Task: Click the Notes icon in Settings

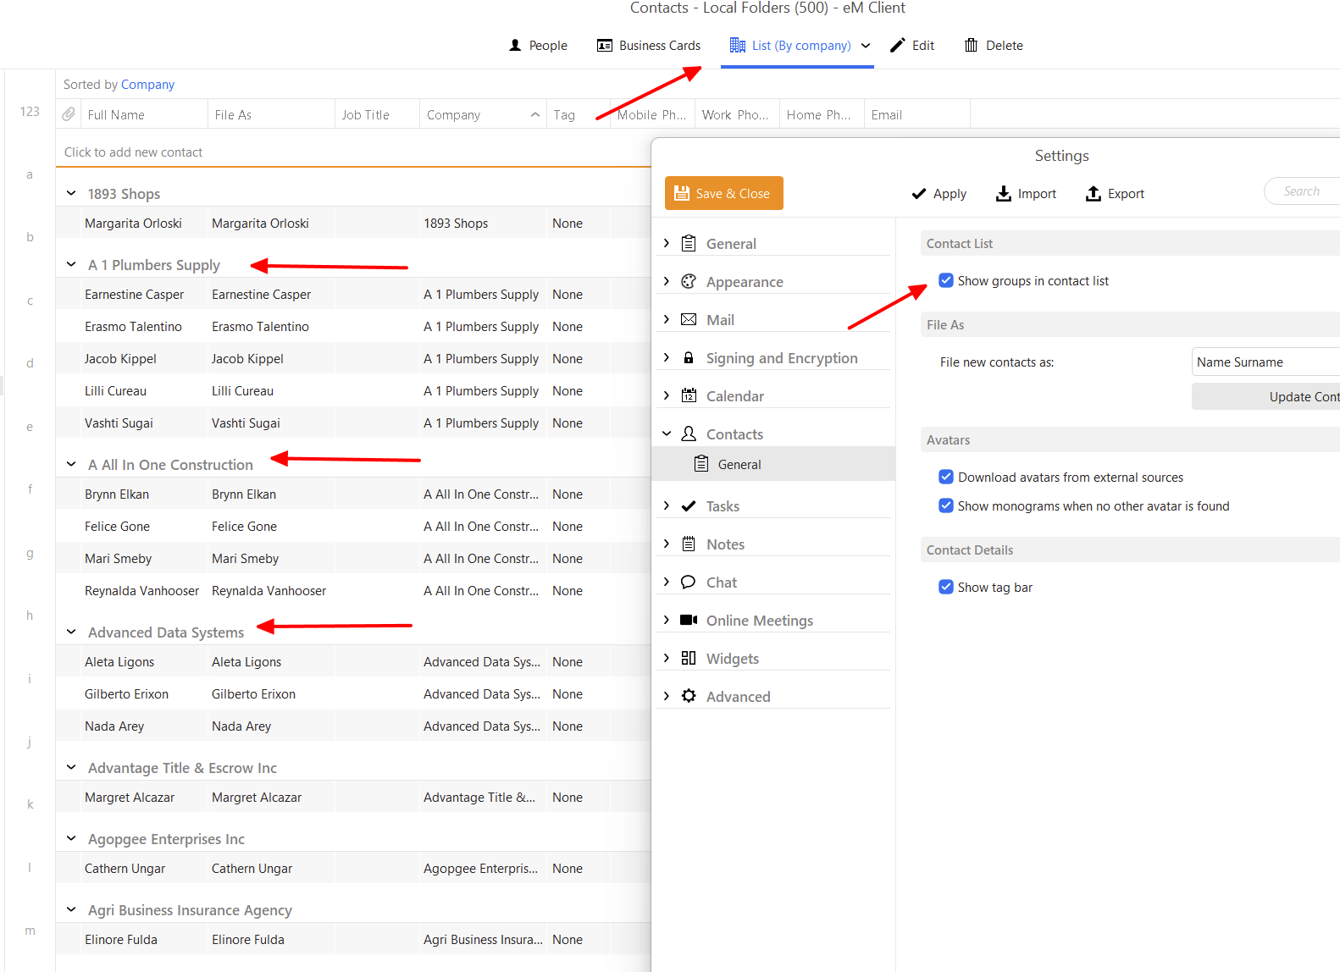Action: 689,544
